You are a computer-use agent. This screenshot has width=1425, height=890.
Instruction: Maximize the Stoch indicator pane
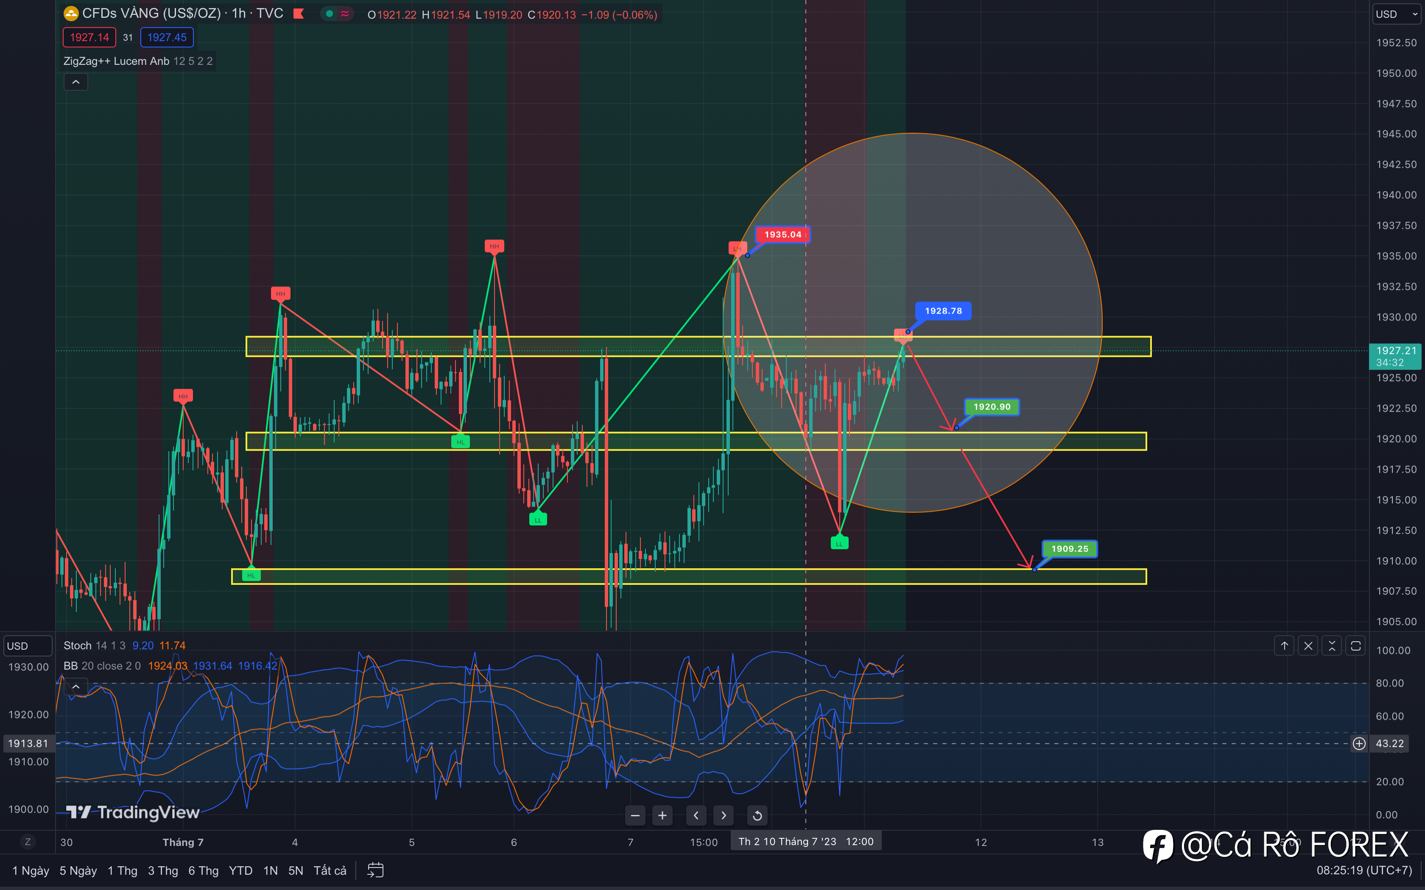[x=1355, y=646]
